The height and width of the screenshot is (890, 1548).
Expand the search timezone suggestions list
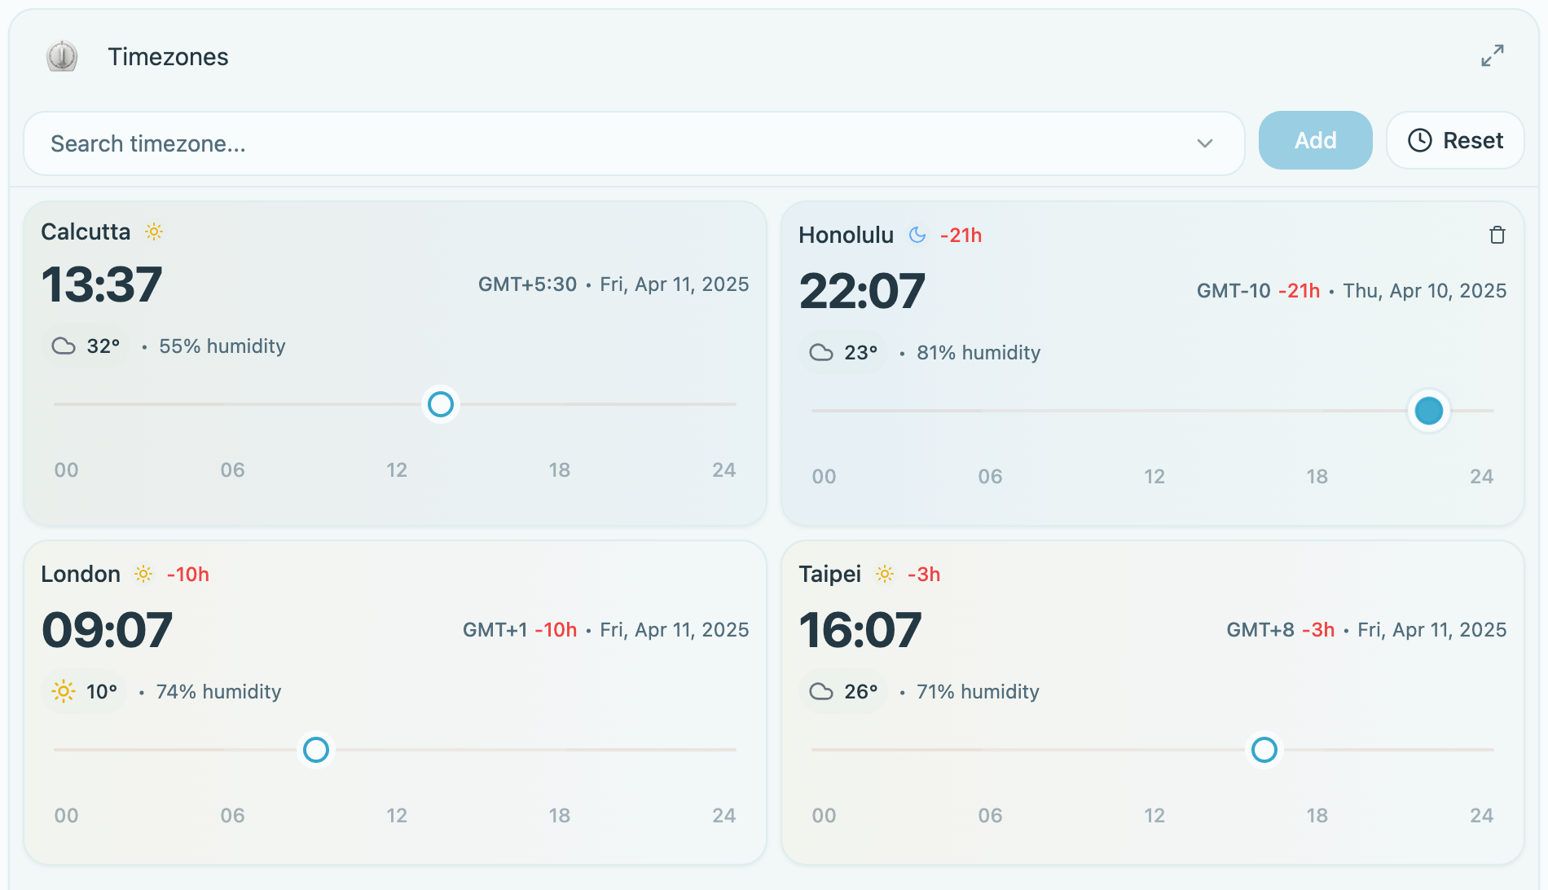[x=1206, y=143]
